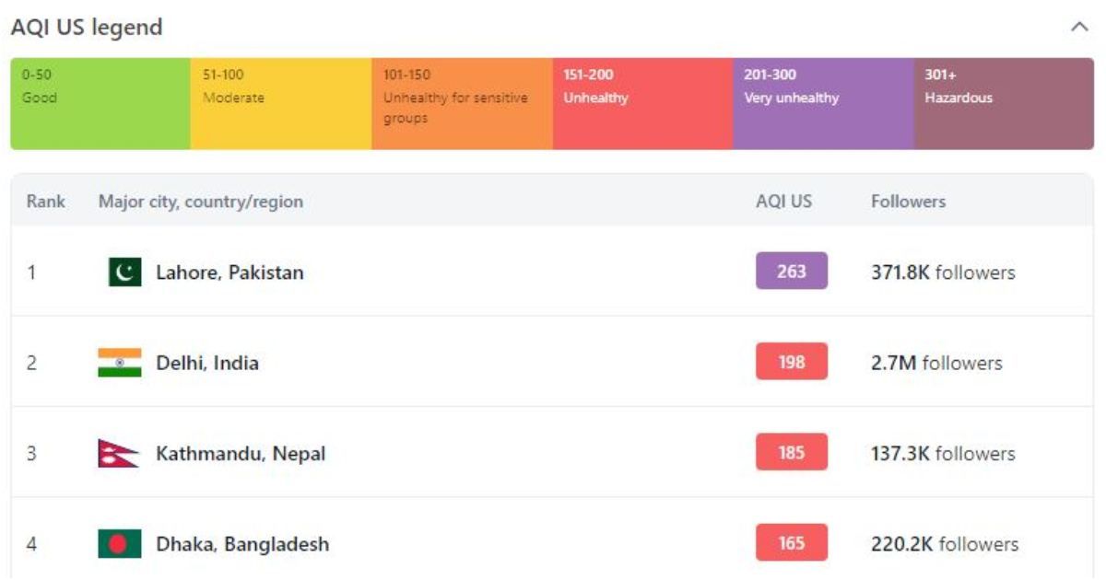1106x580 pixels.
Task: Select the orange Unhealthy for sensitive groups block
Action: coord(462,104)
